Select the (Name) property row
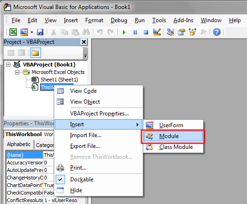Image resolution: width=247 pixels, height=204 pixels. coord(30,155)
